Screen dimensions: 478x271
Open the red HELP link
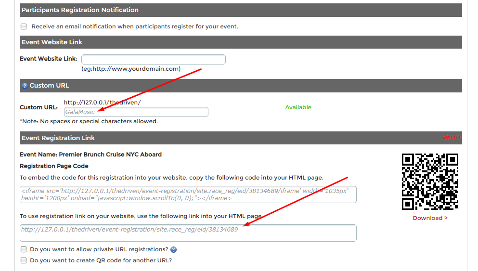click(452, 138)
